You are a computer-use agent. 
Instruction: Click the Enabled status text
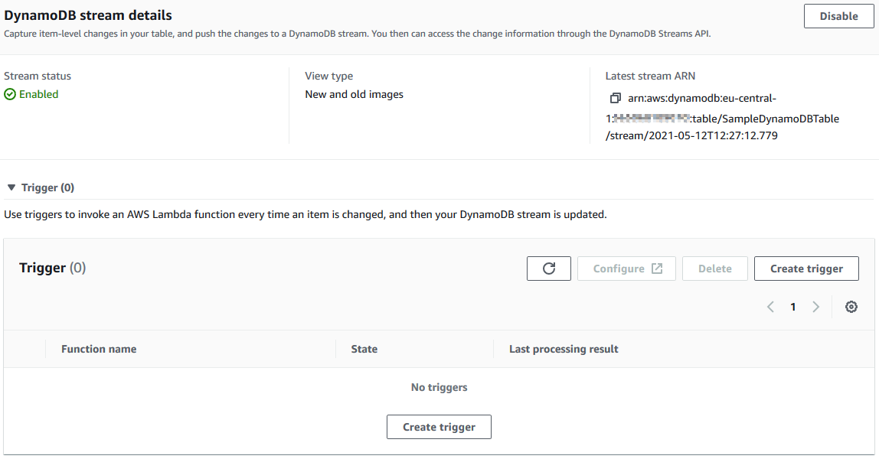39,94
